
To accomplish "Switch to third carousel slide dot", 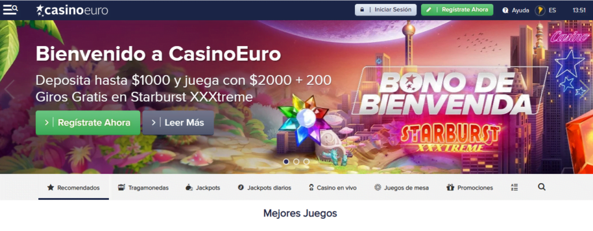I will [306, 162].
